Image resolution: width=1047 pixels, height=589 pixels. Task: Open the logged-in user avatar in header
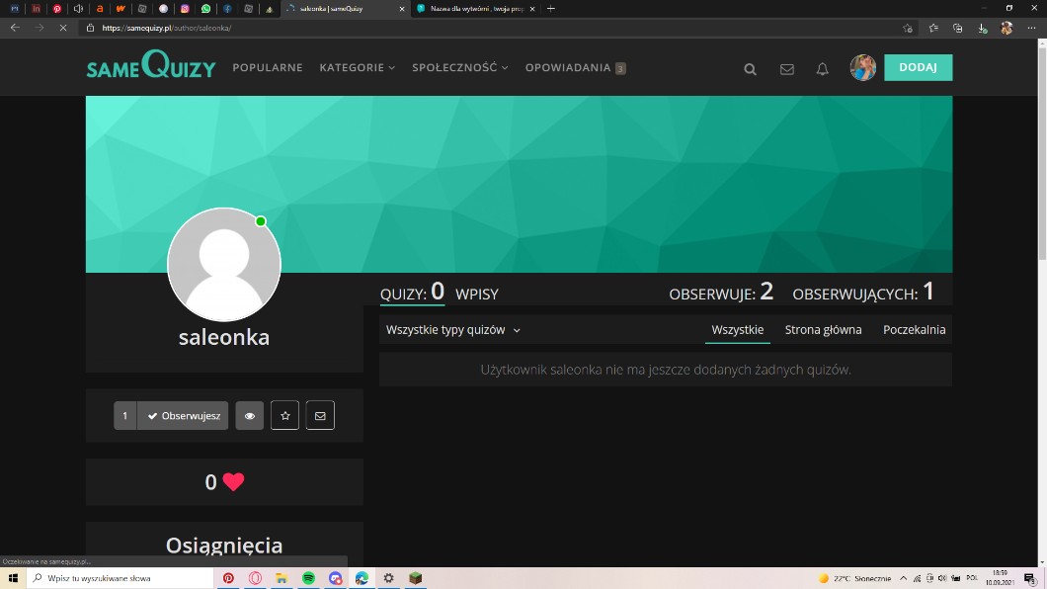tap(862, 67)
